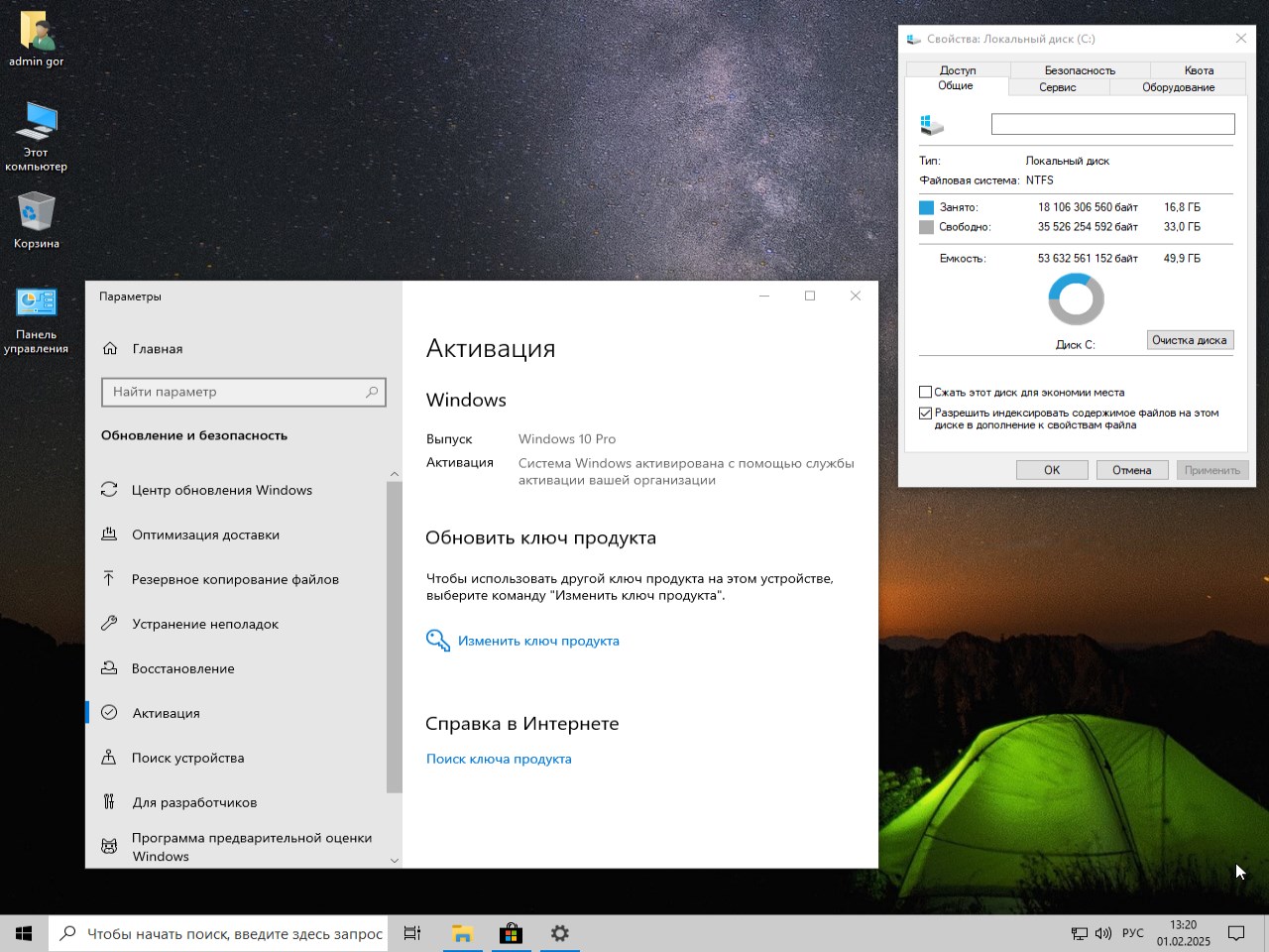
Task: Click the disk usage donut chart
Action: click(1076, 299)
